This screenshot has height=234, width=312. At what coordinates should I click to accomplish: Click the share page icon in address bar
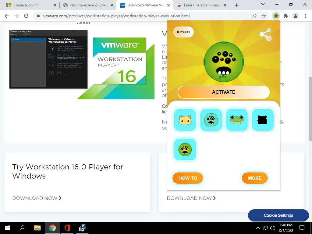click(254, 16)
